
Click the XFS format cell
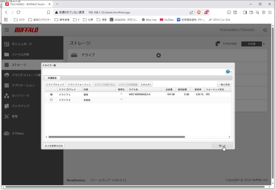[208, 94]
